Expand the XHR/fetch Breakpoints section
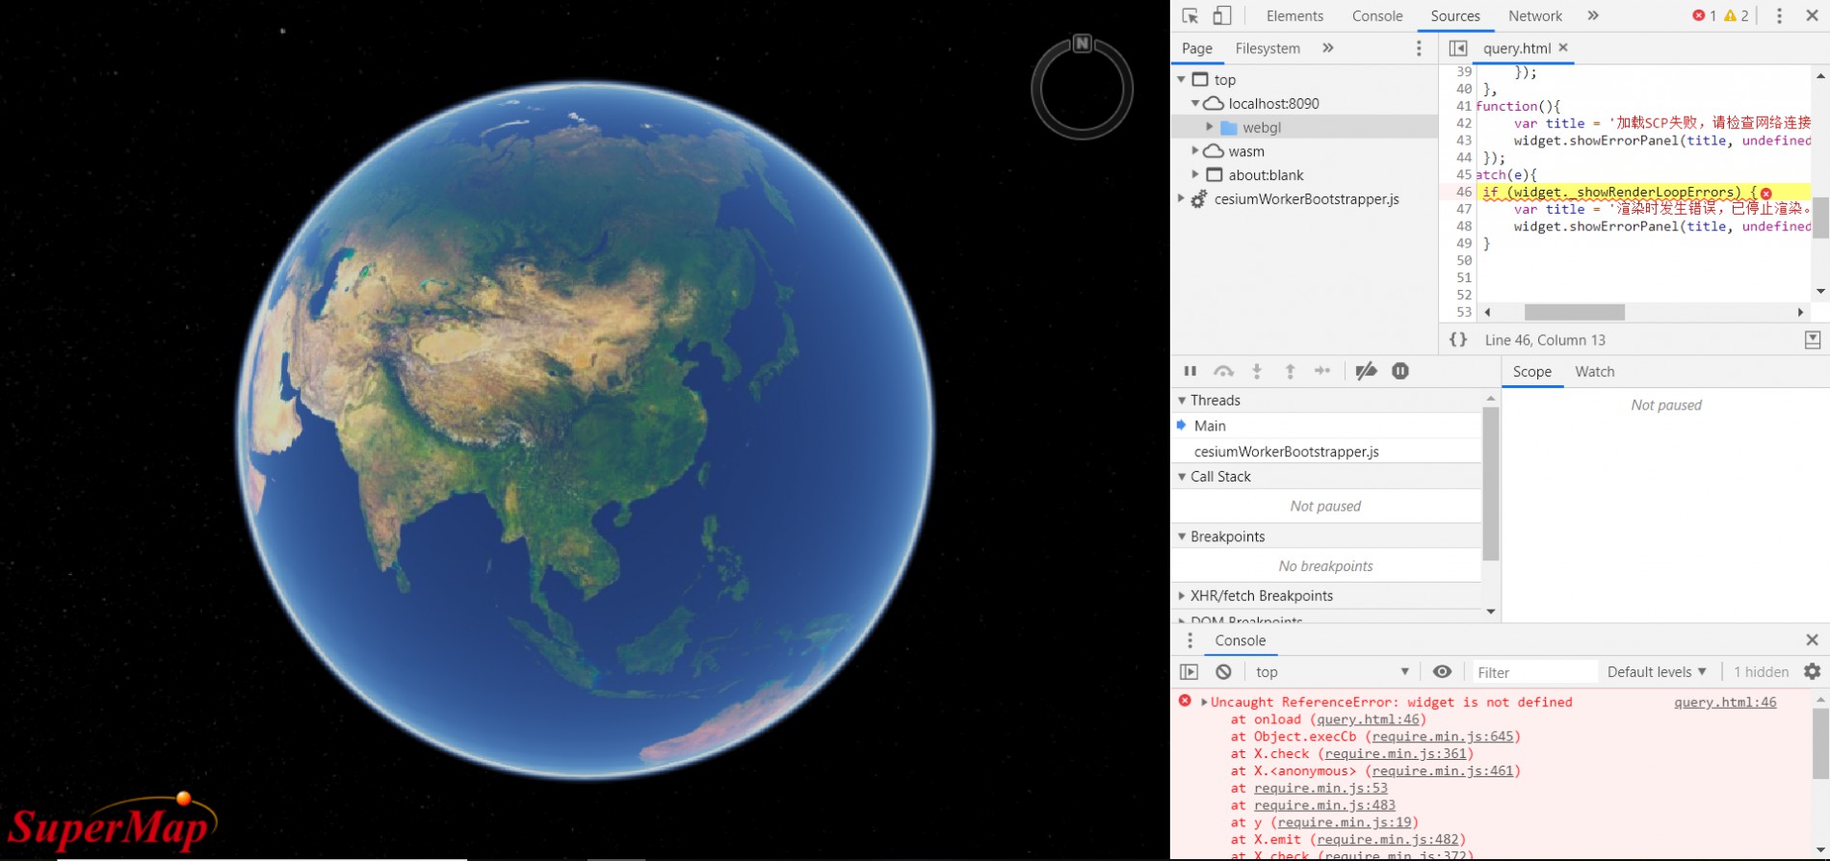 click(1183, 596)
